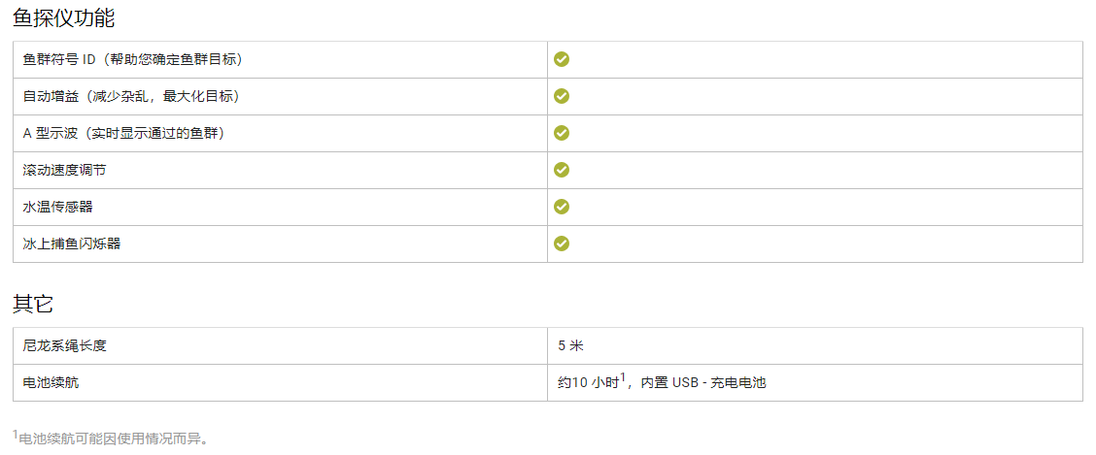
Task: Select the 鱼探仪功能 section heading
Action: [x=63, y=17]
